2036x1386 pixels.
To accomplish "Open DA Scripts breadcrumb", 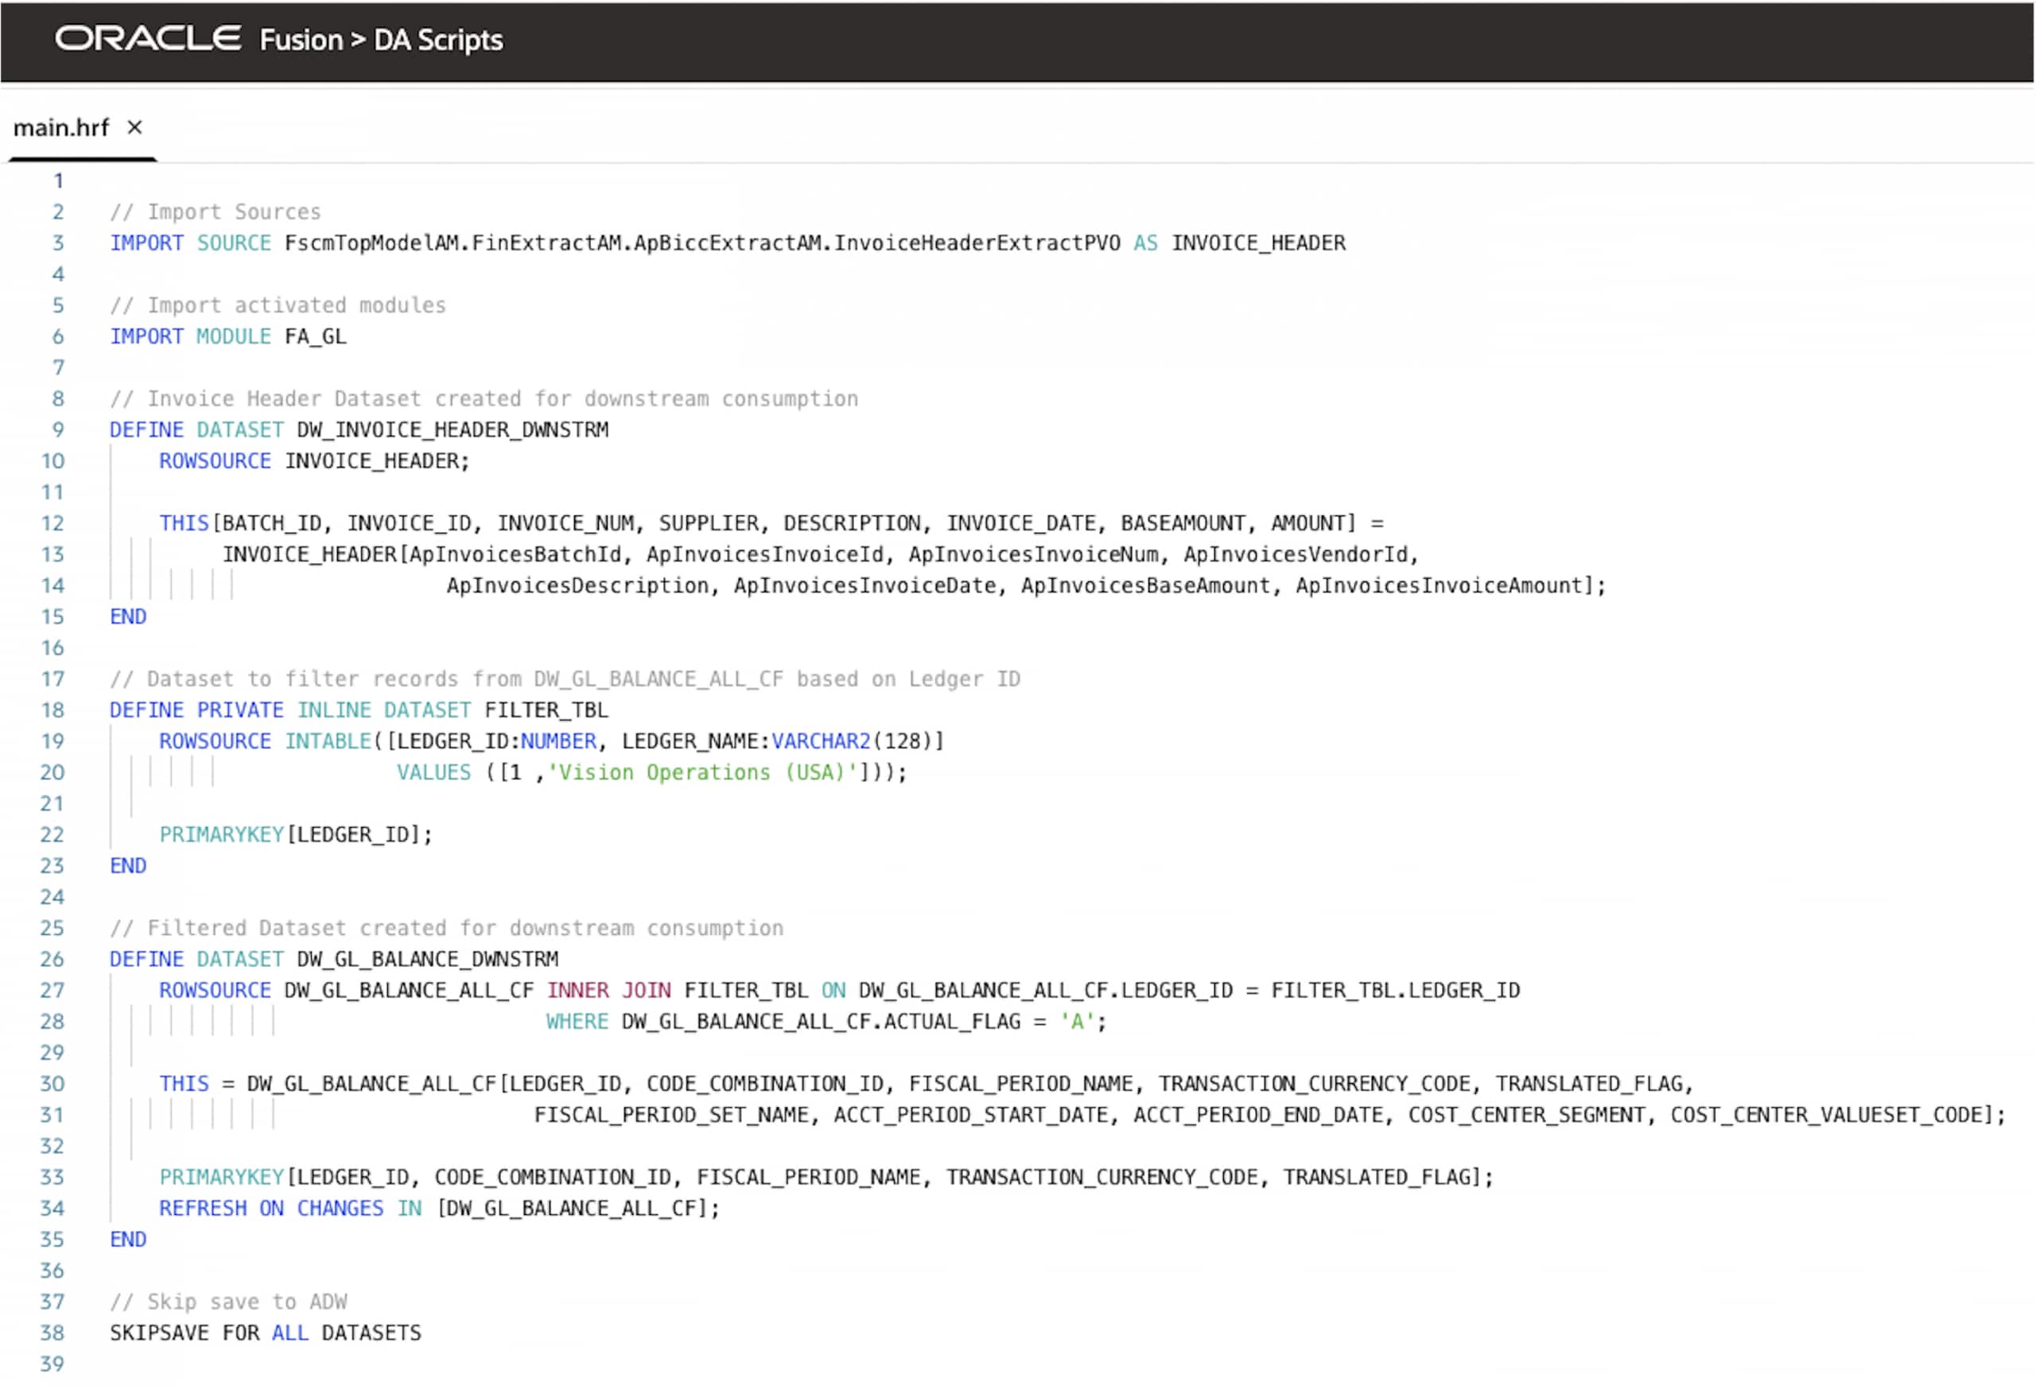I will (438, 41).
